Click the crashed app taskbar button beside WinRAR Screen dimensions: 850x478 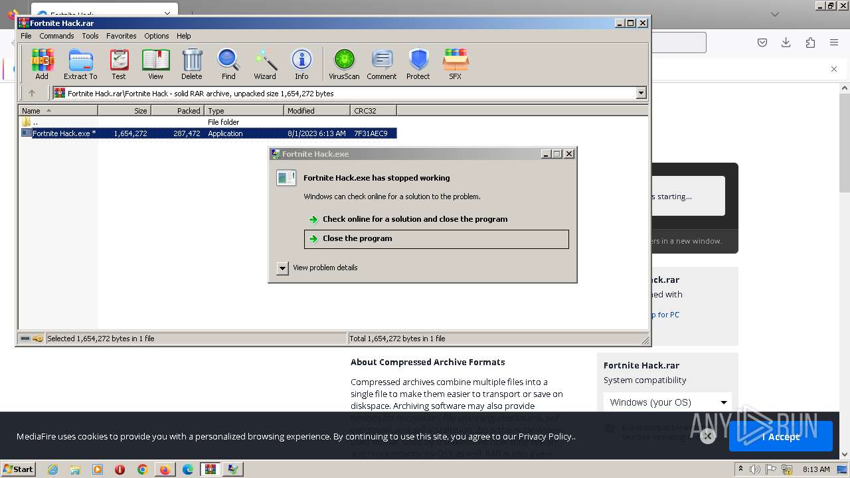click(233, 469)
